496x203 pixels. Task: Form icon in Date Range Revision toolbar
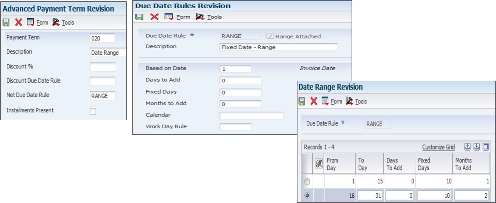[325, 101]
